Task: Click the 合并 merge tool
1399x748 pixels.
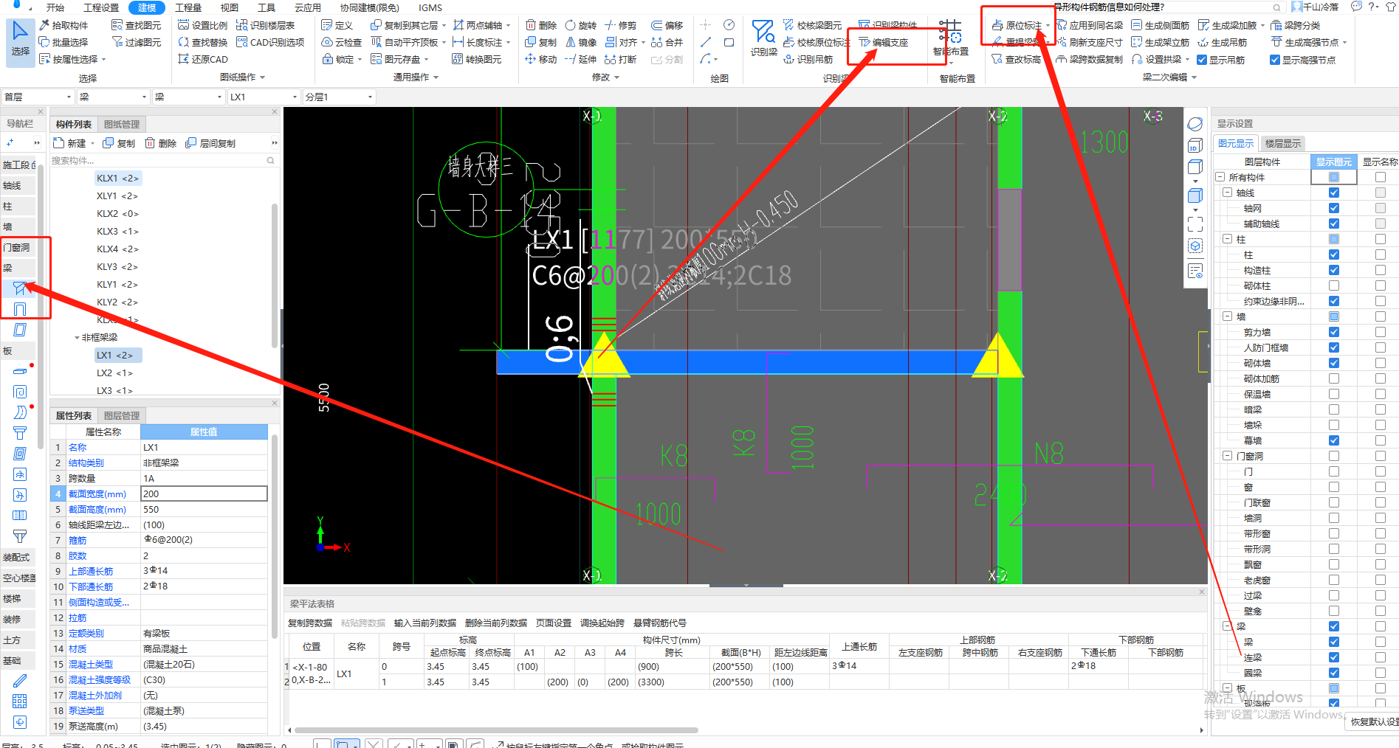Action: [667, 42]
